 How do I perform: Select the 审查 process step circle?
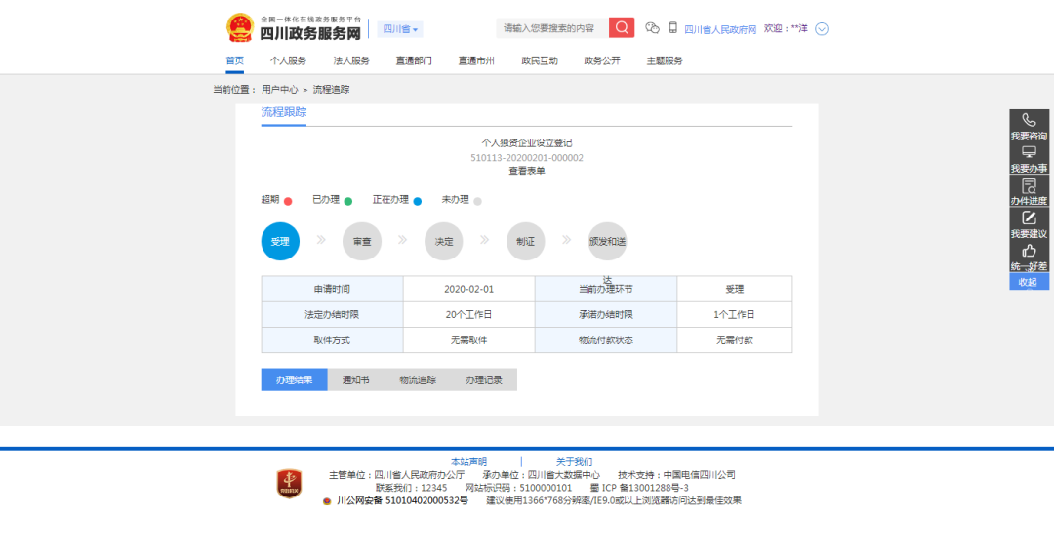[362, 241]
